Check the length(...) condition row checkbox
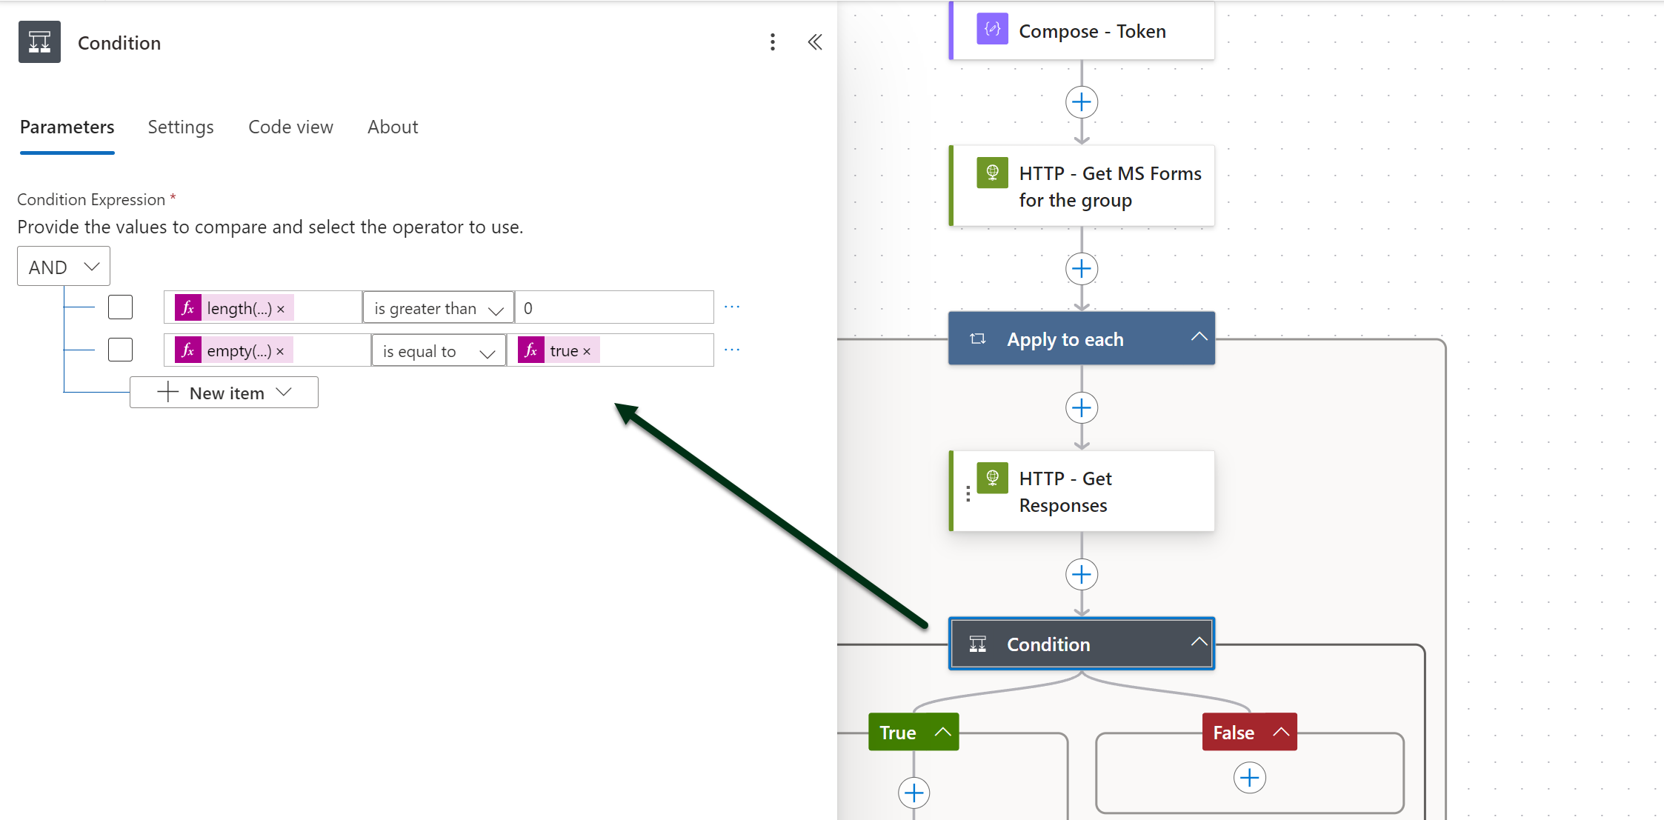Viewport: 1664px width, 820px height. [x=120, y=307]
